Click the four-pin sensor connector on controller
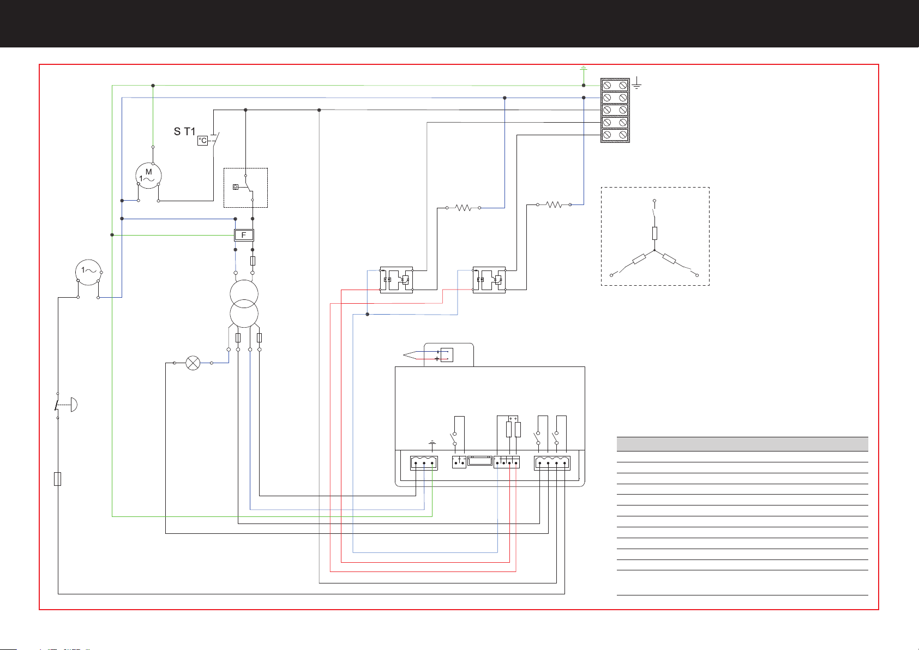Screen dimensions: 919x650 pos(507,462)
